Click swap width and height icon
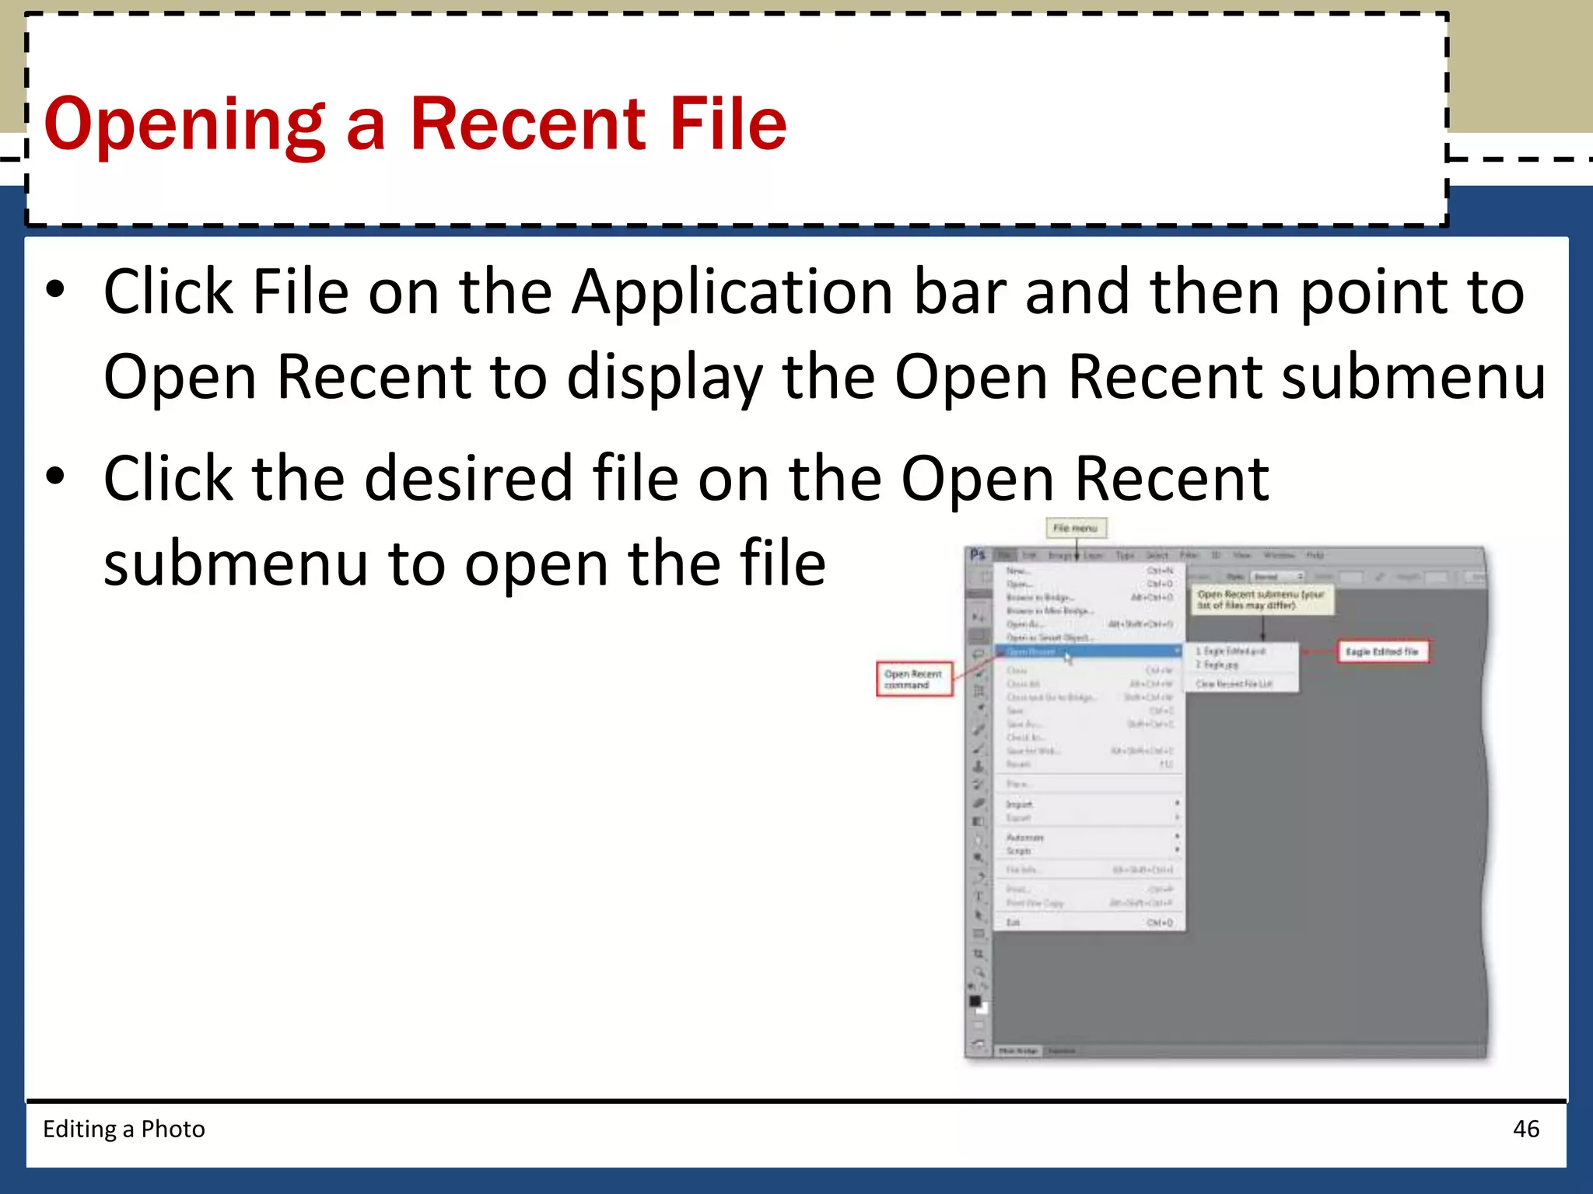This screenshot has height=1194, width=1593. (x=1379, y=577)
